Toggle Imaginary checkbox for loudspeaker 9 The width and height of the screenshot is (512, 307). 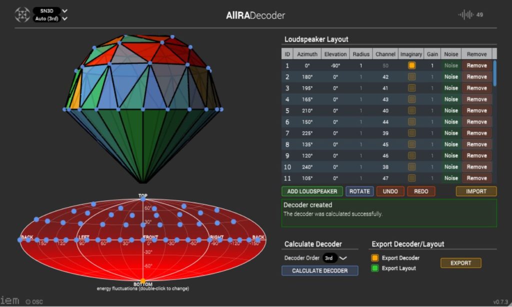[412, 155]
